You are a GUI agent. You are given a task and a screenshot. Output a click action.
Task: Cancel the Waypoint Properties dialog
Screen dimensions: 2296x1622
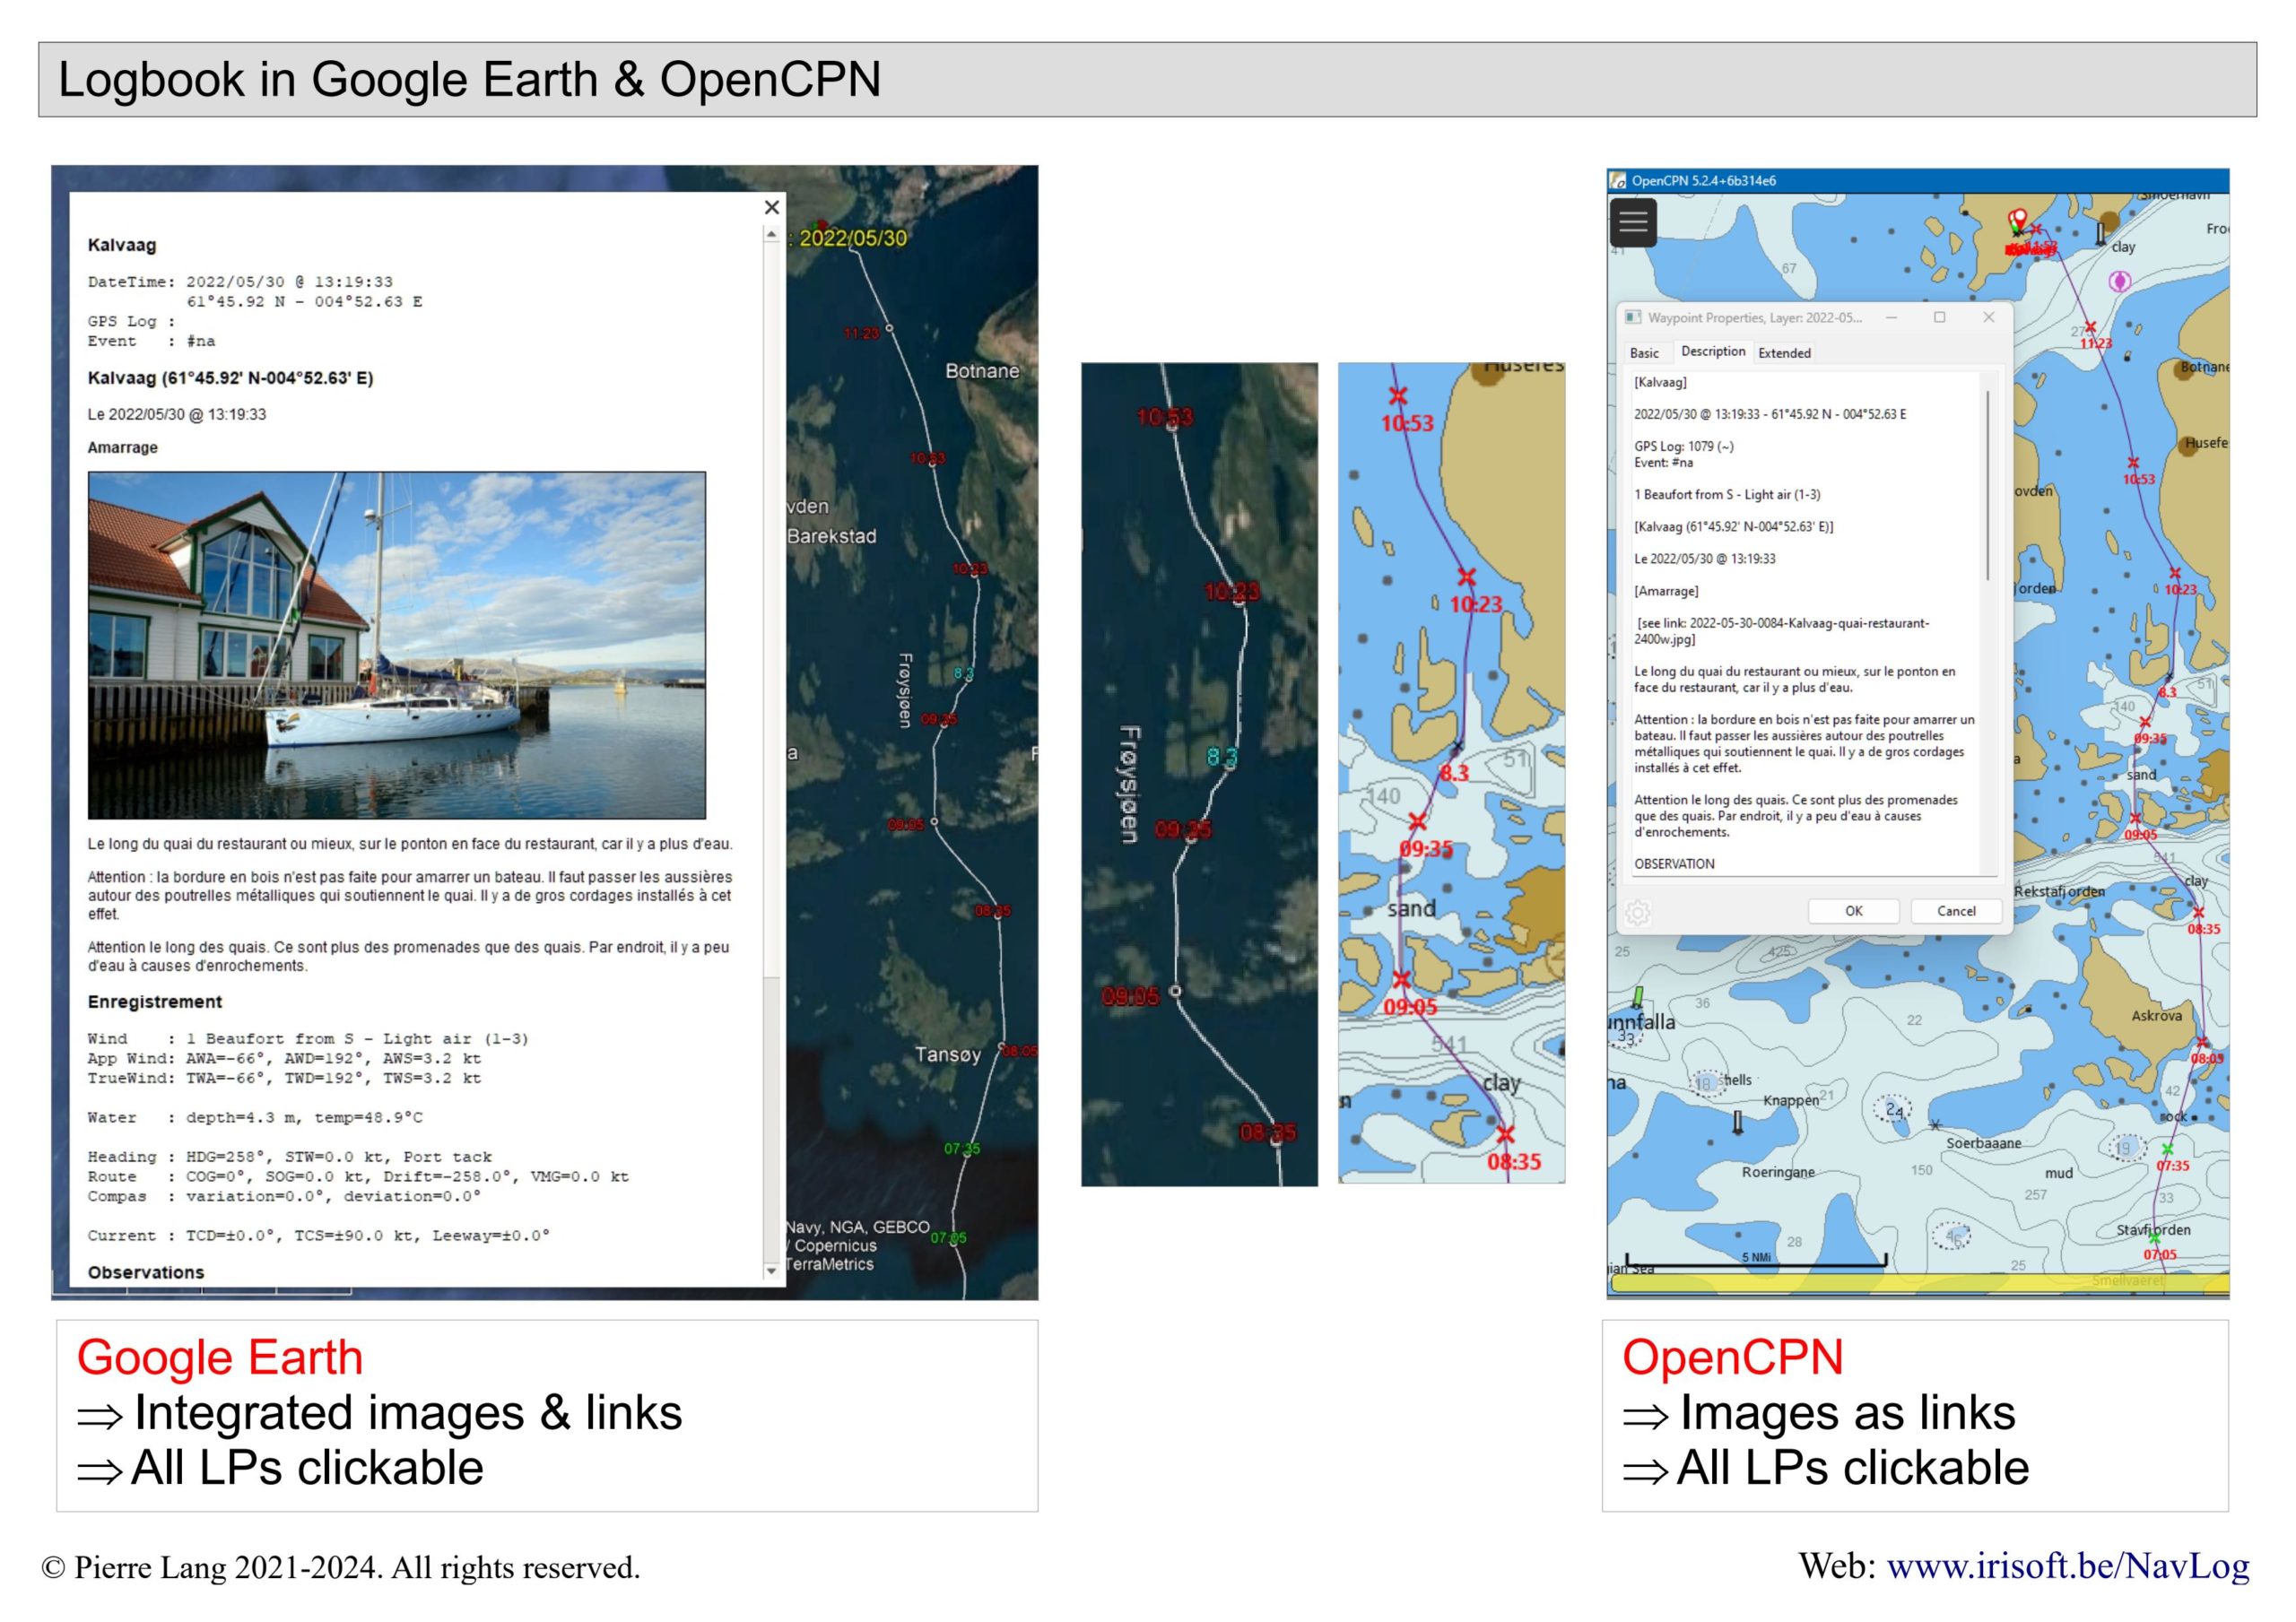1956,911
